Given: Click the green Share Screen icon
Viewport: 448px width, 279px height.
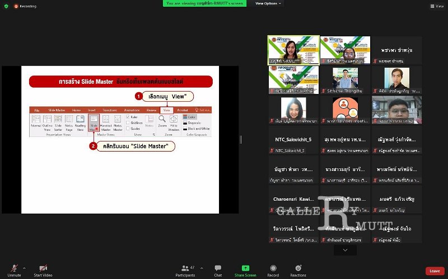Looking at the screenshot, I should point(245,269).
